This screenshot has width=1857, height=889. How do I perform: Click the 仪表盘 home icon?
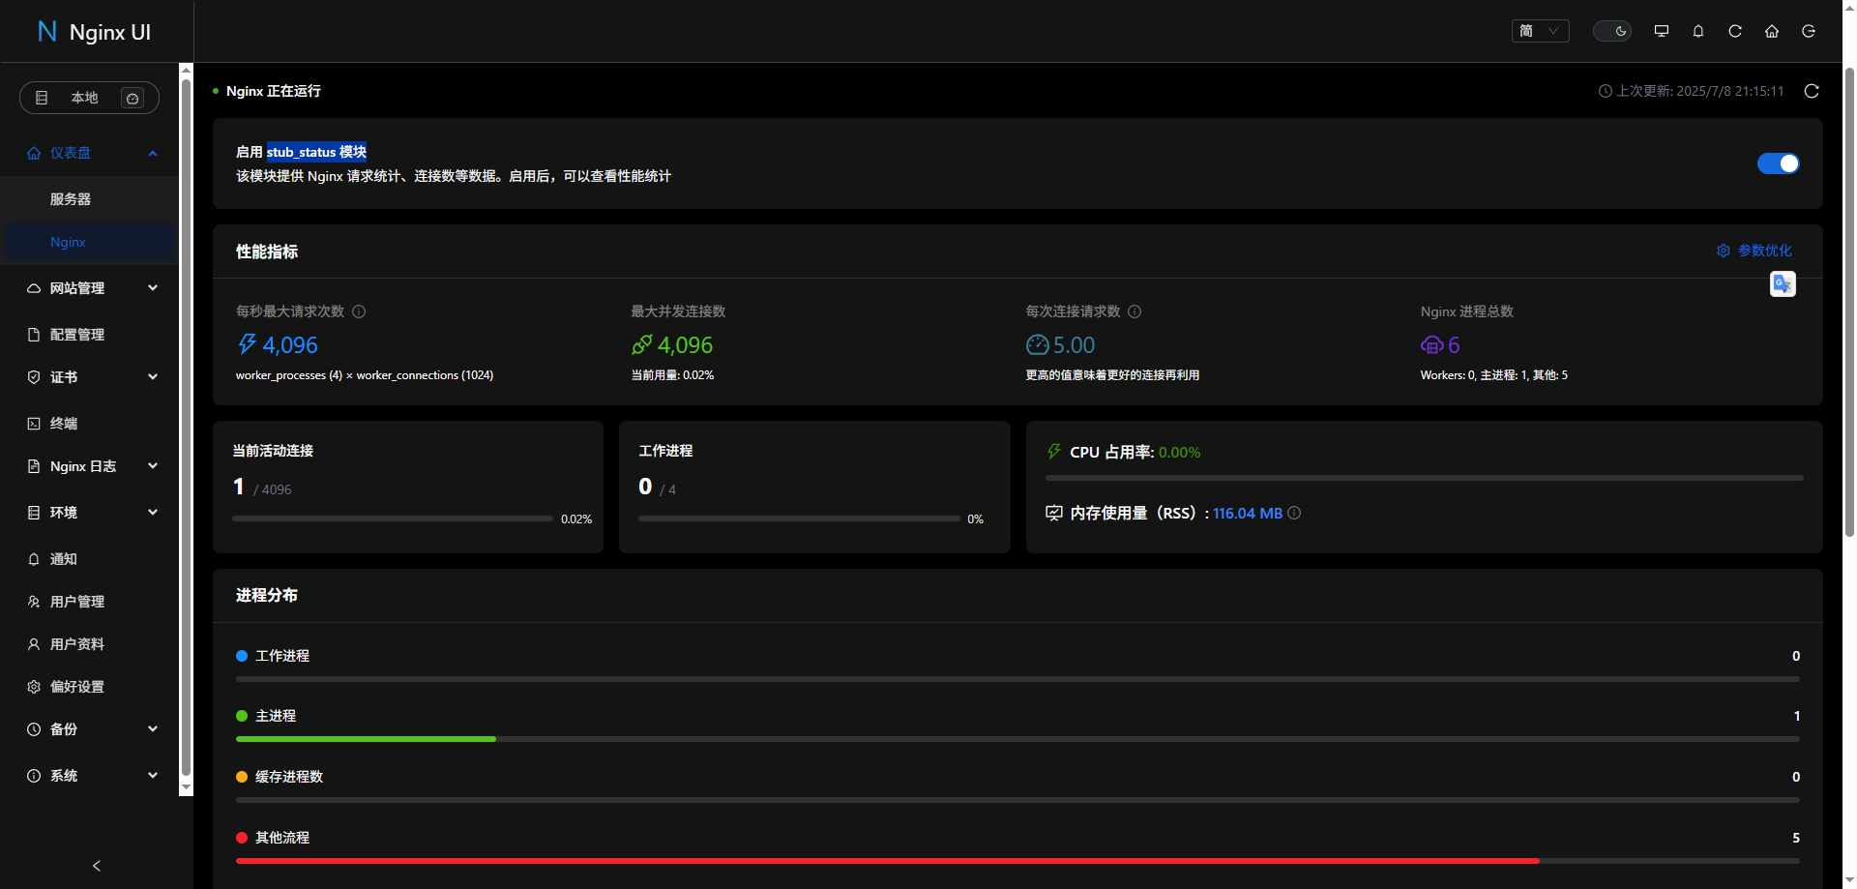34,153
